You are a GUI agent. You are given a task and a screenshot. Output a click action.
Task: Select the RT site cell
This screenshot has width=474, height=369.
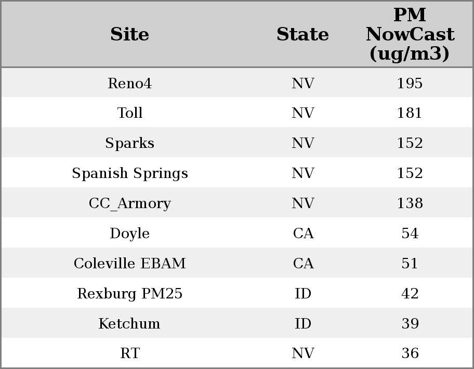129,353
